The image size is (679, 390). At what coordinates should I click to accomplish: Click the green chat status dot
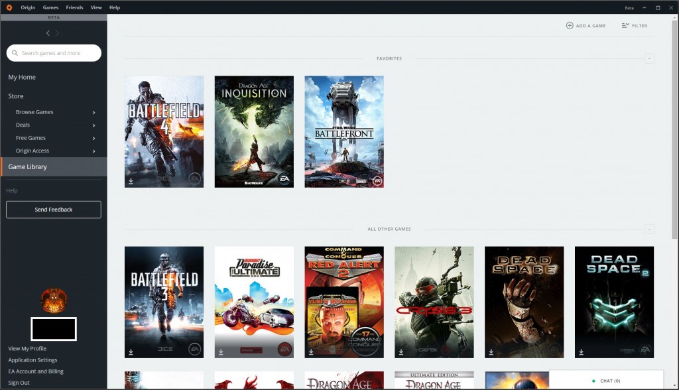(593, 381)
